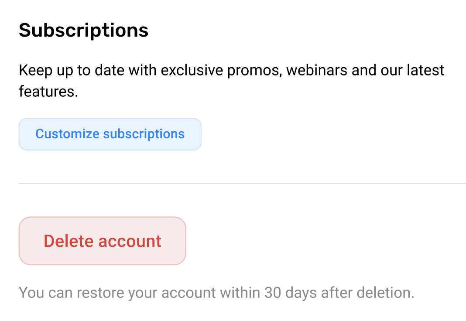Click the Subscriptions section heading

coord(84,31)
